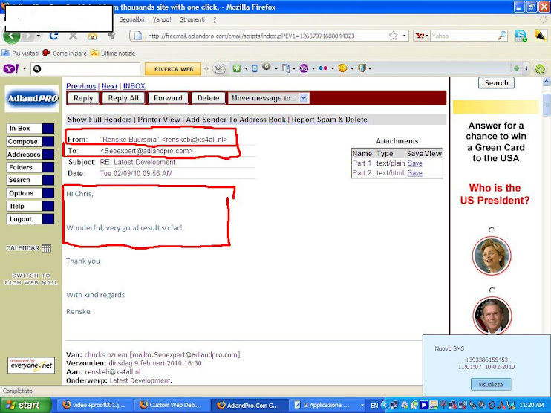
Task: Open the ? help menu
Action: click(215, 19)
